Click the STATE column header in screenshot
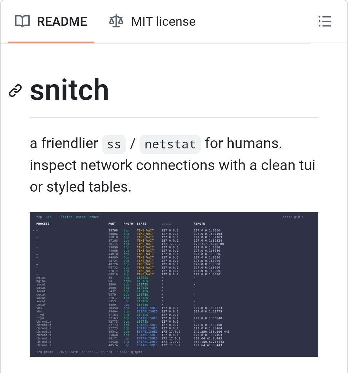The height and width of the screenshot is (373, 348). 141,224
